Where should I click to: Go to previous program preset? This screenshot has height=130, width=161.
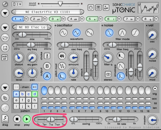(14, 12)
